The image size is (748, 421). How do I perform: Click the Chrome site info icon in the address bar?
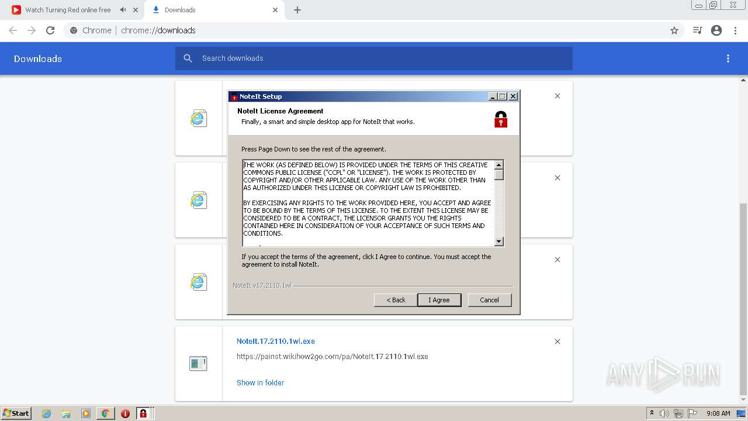tap(73, 30)
